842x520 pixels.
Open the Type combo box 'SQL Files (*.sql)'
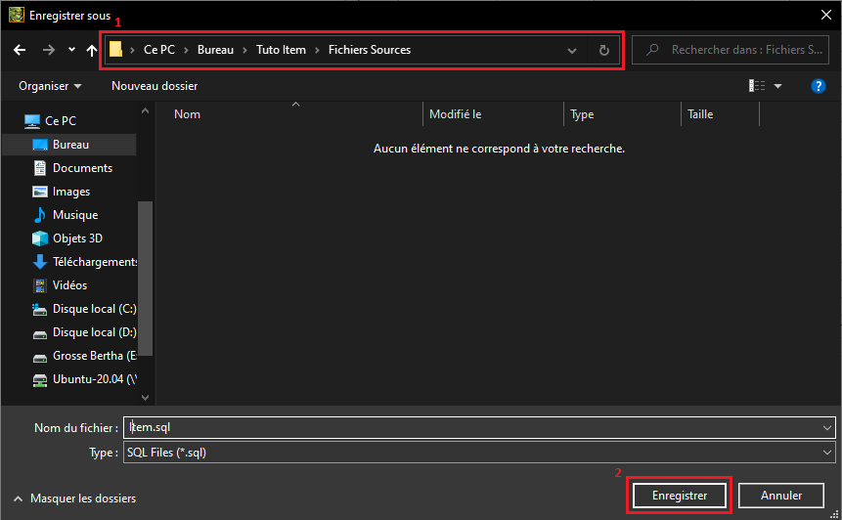pos(479,453)
